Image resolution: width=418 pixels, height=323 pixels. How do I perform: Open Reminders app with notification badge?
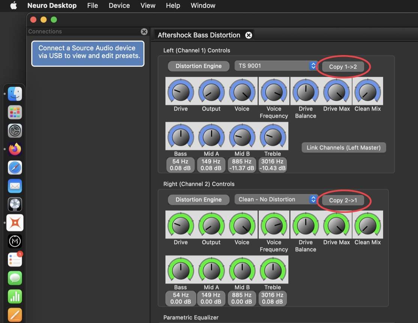pos(15,260)
